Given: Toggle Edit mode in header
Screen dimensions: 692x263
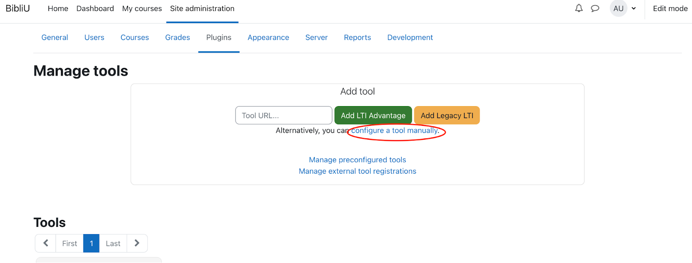Looking at the screenshot, I should click(x=670, y=8).
